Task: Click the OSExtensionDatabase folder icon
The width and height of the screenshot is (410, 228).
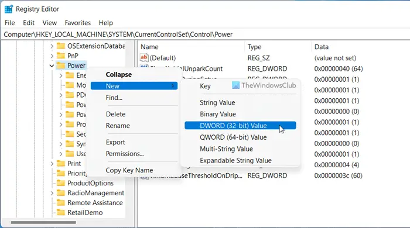Action: tap(61, 46)
